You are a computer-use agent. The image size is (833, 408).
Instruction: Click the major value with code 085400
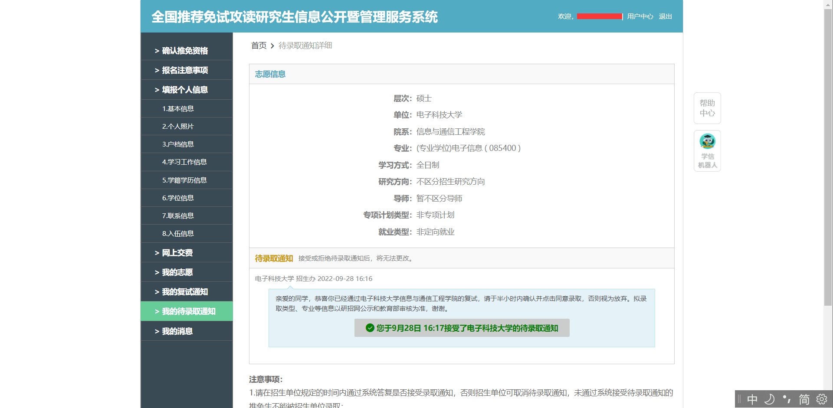pyautogui.click(x=468, y=148)
